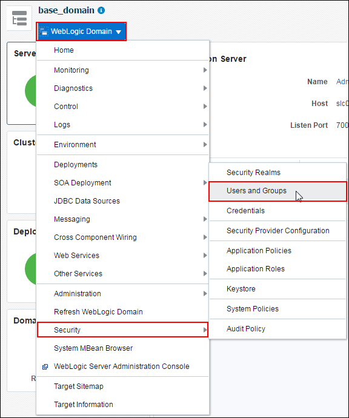Select Cross Component Wiring entry
Screen dimensions: 349x418
point(122,237)
